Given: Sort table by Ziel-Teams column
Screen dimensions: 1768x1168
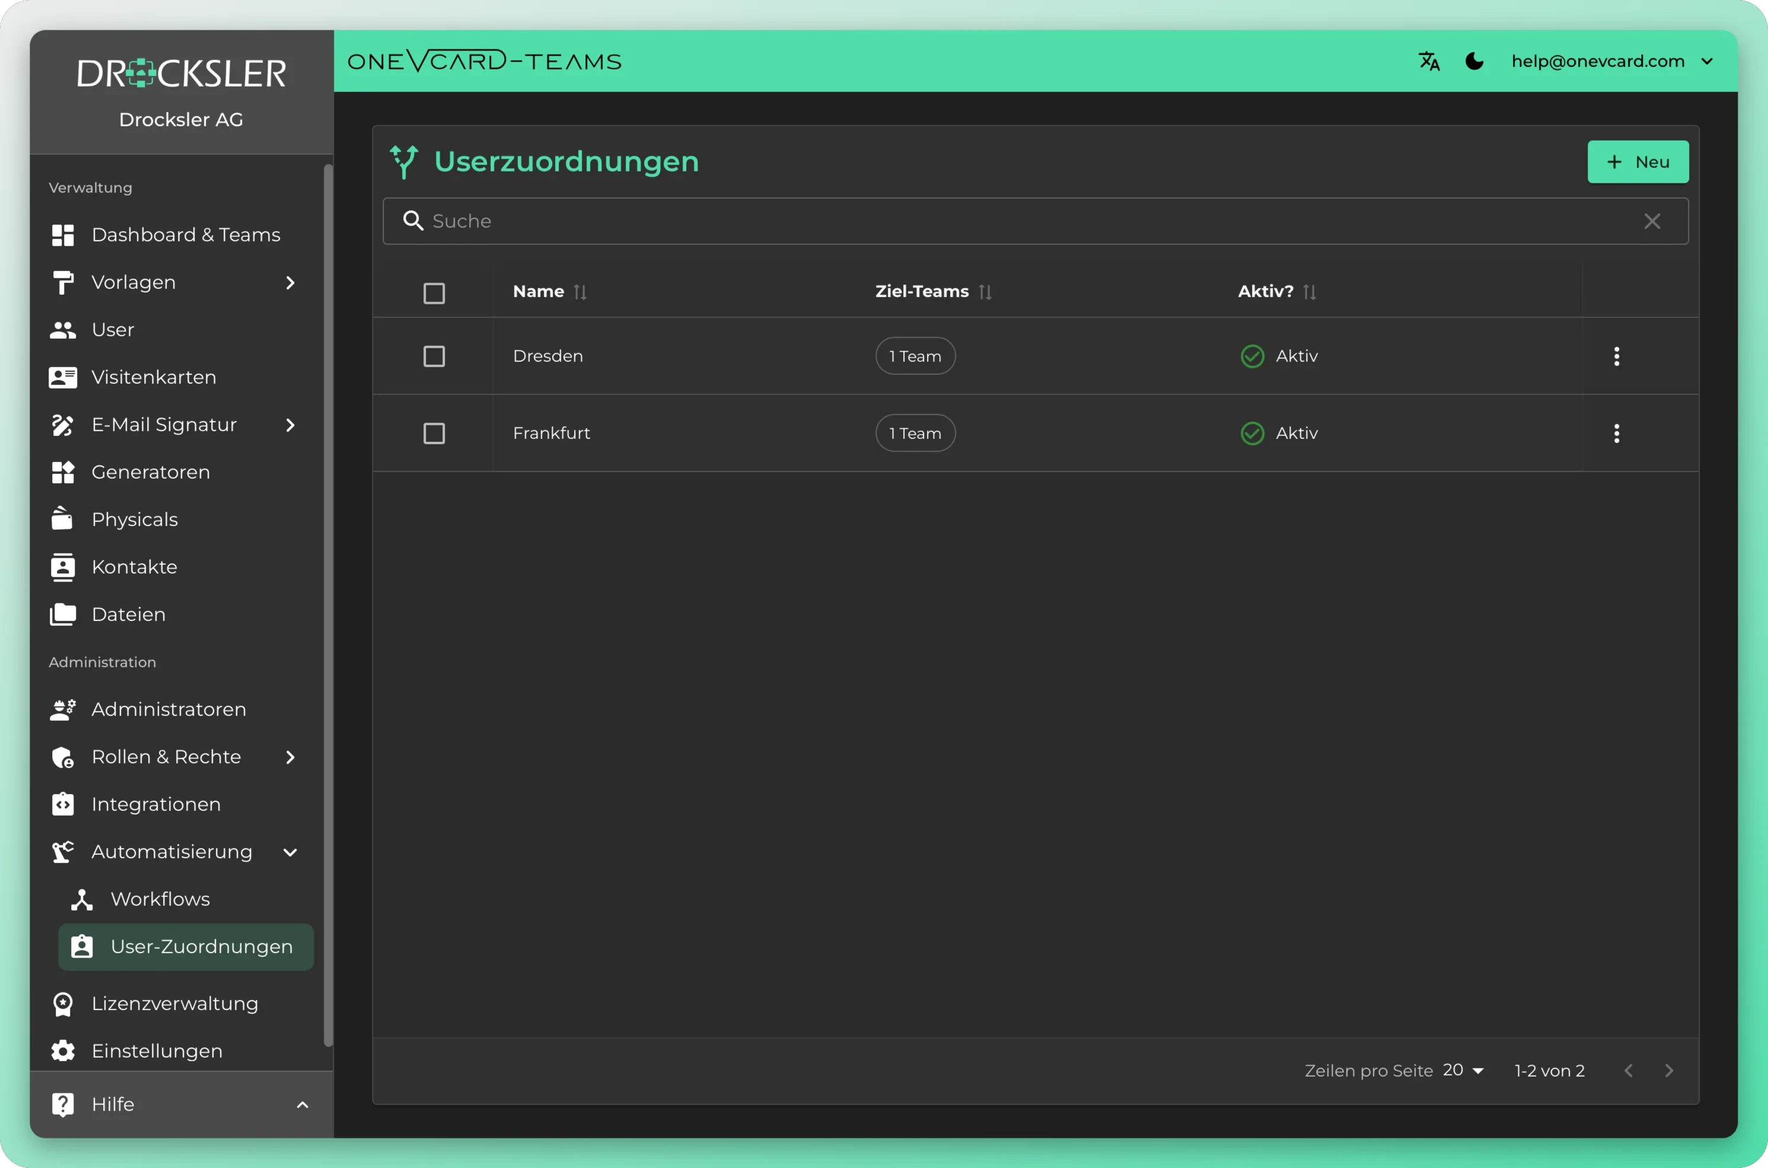Looking at the screenshot, I should (x=933, y=291).
